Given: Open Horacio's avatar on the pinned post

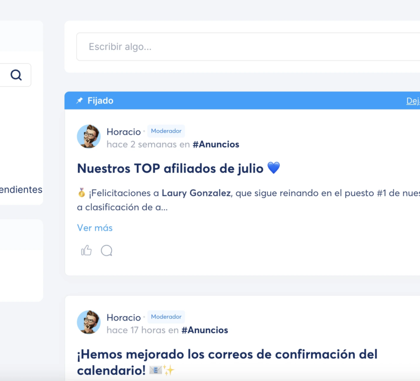Looking at the screenshot, I should pyautogui.click(x=89, y=136).
